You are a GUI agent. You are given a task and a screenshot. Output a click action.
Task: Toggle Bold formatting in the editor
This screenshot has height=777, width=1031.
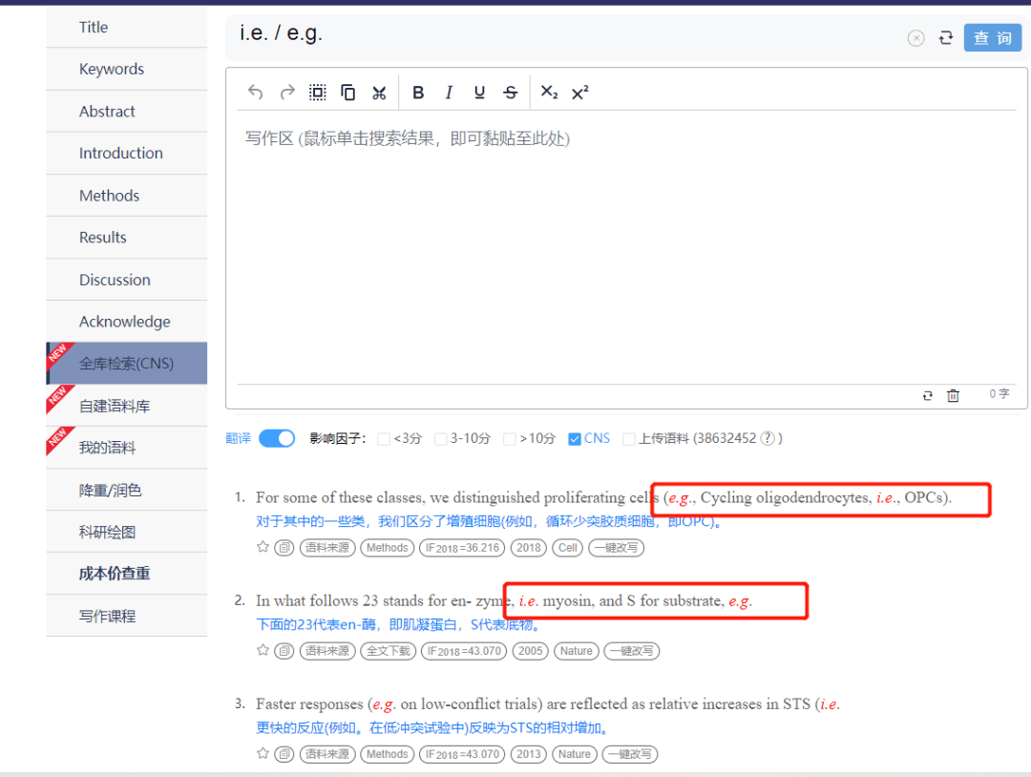(417, 92)
